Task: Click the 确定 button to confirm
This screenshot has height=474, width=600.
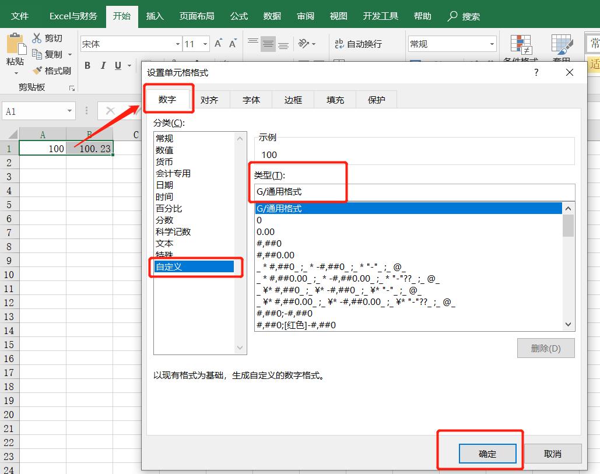Action: (x=488, y=454)
